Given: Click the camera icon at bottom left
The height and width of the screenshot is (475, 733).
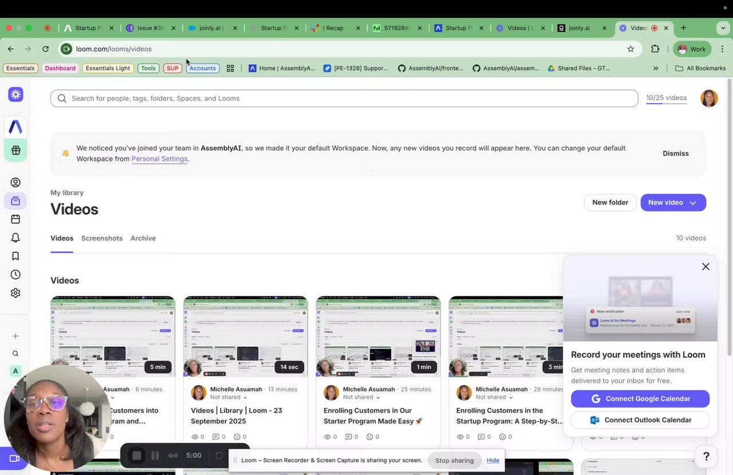Looking at the screenshot, I should tap(14, 458).
